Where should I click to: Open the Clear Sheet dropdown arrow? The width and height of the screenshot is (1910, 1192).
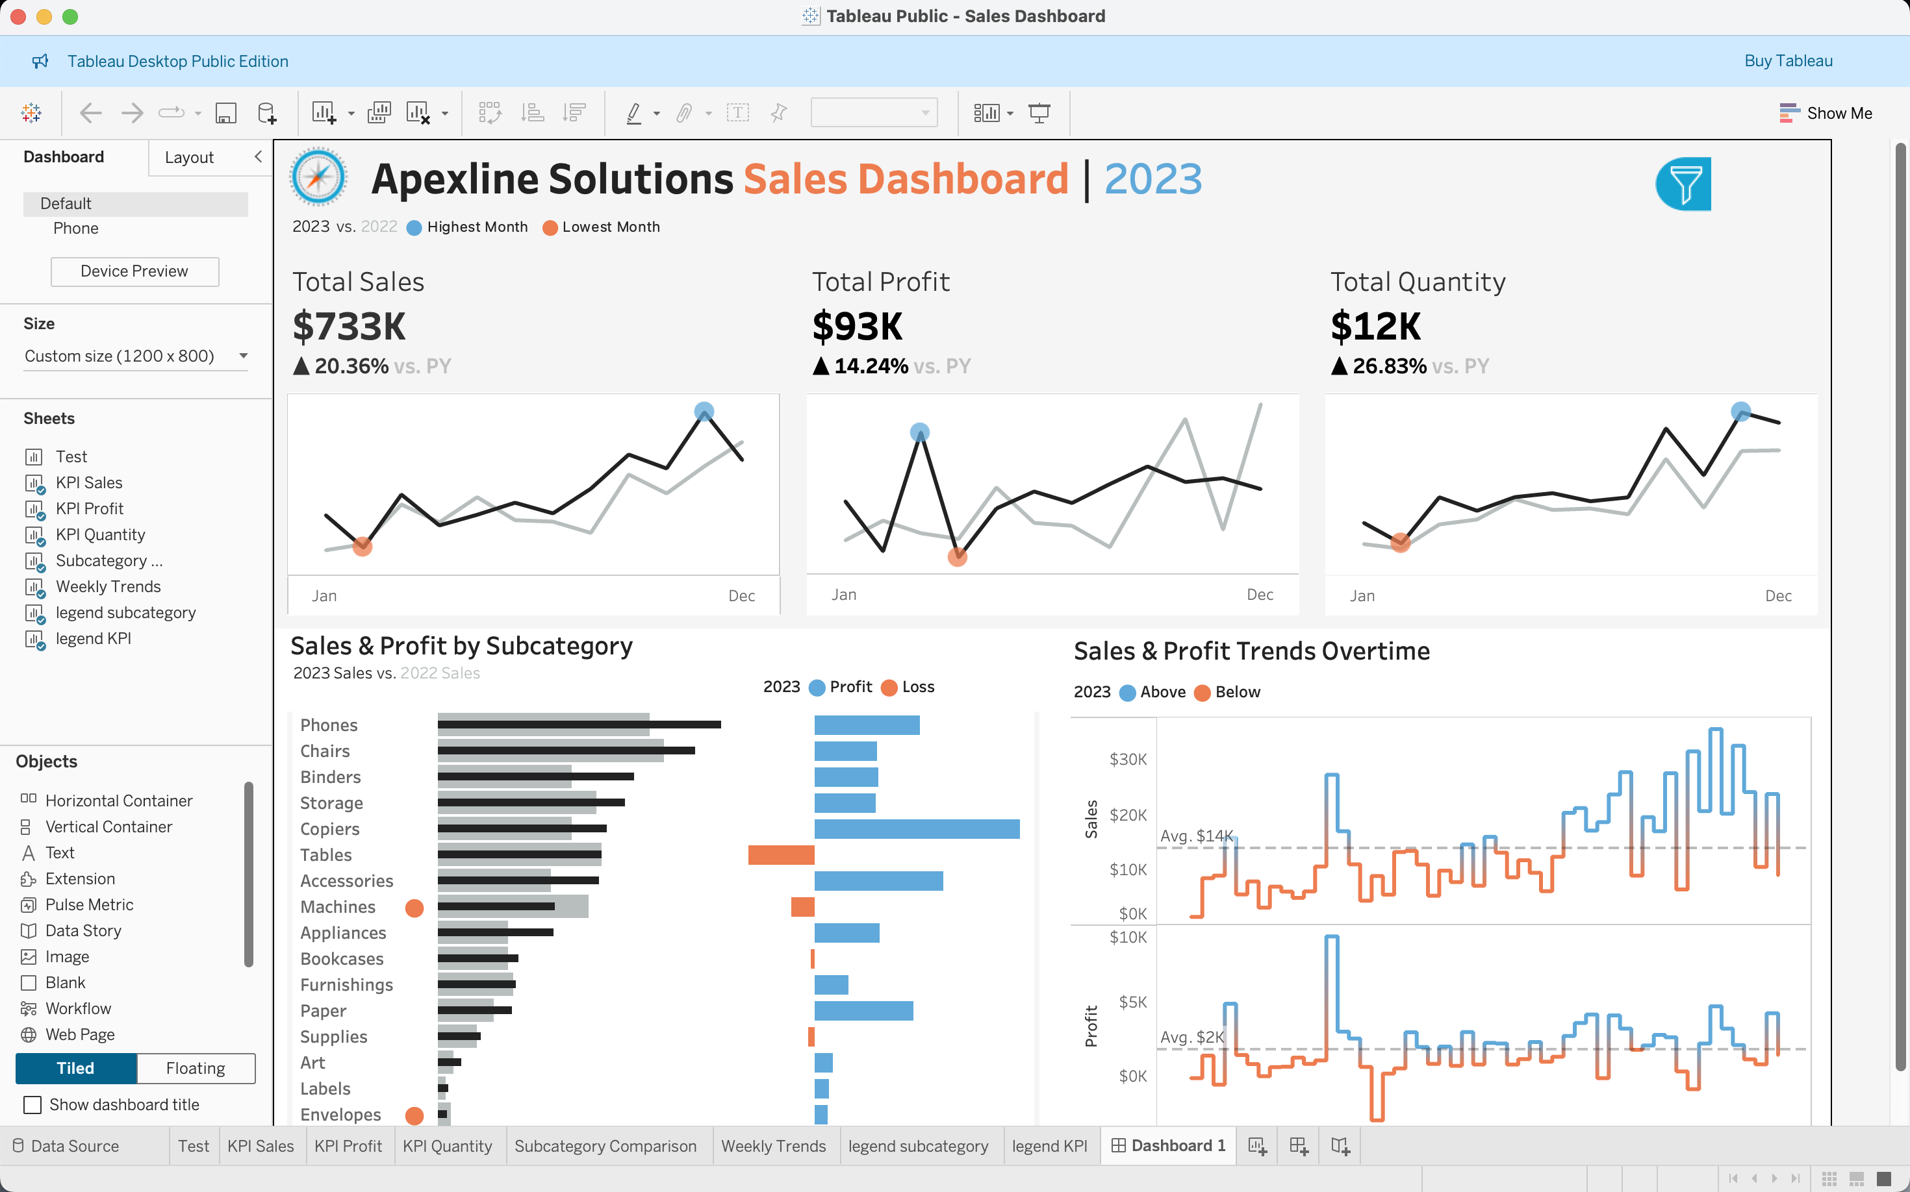[445, 114]
